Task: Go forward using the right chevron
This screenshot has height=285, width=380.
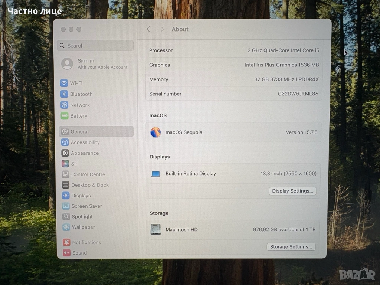Action: (162, 29)
